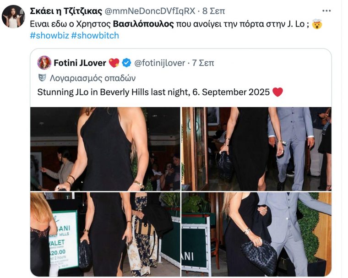This screenshot has height=278, width=348.
Task: Open the 8 Σεπ tweet timestamp
Action: (214, 11)
